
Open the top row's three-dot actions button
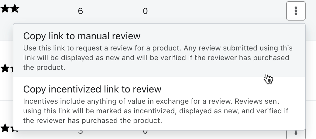(x=296, y=11)
